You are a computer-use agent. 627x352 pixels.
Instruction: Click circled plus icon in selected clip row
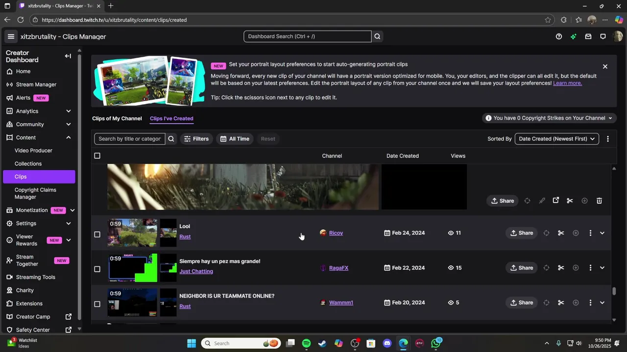584,200
